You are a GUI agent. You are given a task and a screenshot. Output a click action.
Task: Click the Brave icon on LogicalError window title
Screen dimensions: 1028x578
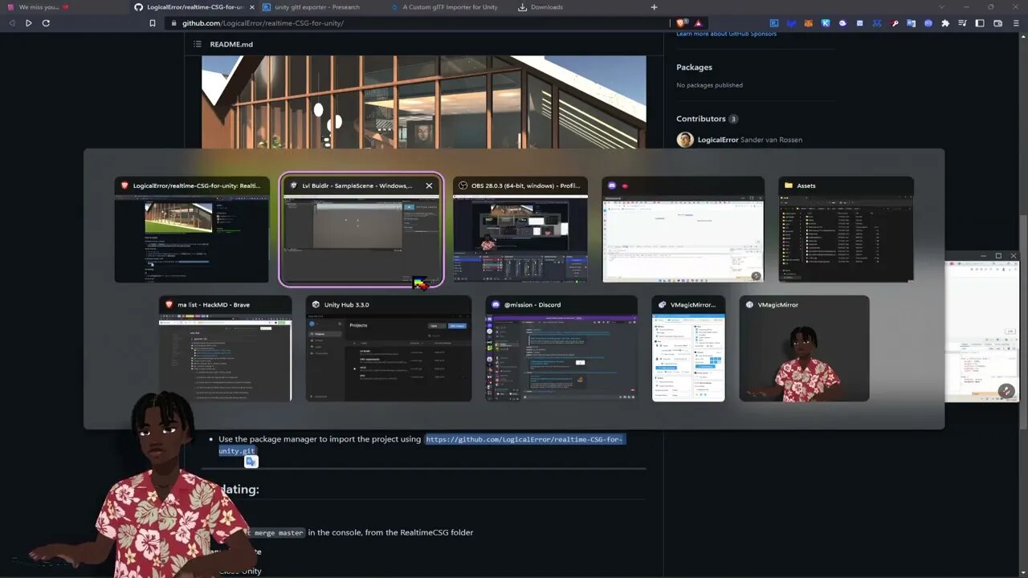(x=124, y=185)
